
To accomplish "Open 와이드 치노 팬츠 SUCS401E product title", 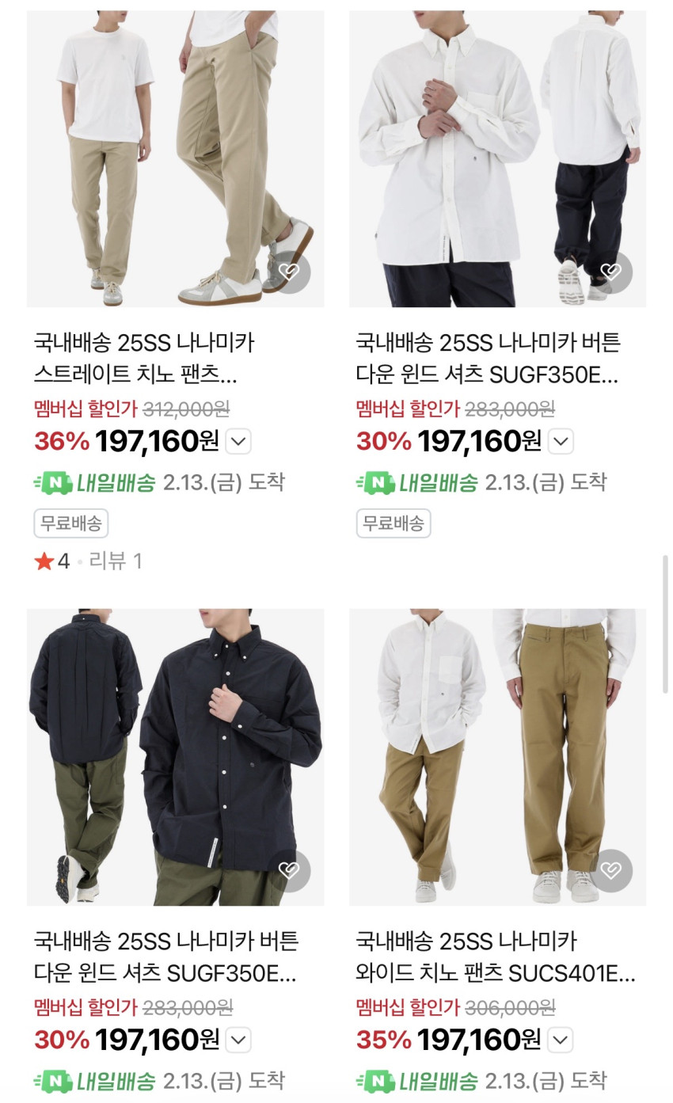I will 496,957.
